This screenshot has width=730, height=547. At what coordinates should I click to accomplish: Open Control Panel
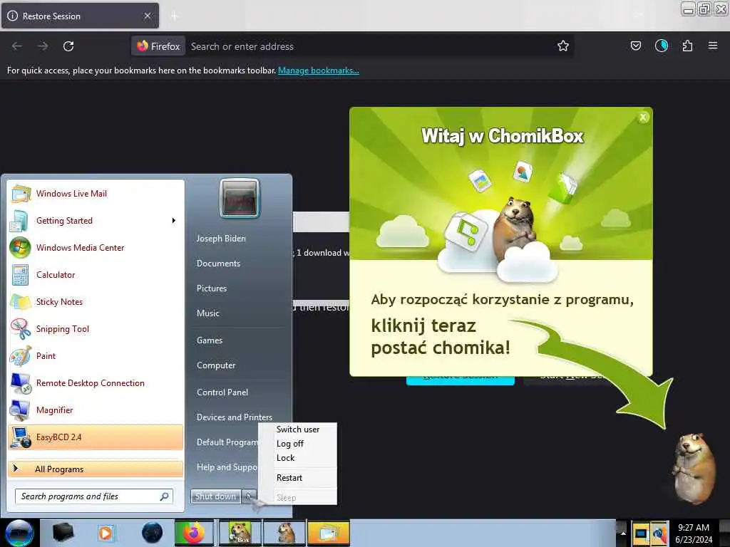222,392
